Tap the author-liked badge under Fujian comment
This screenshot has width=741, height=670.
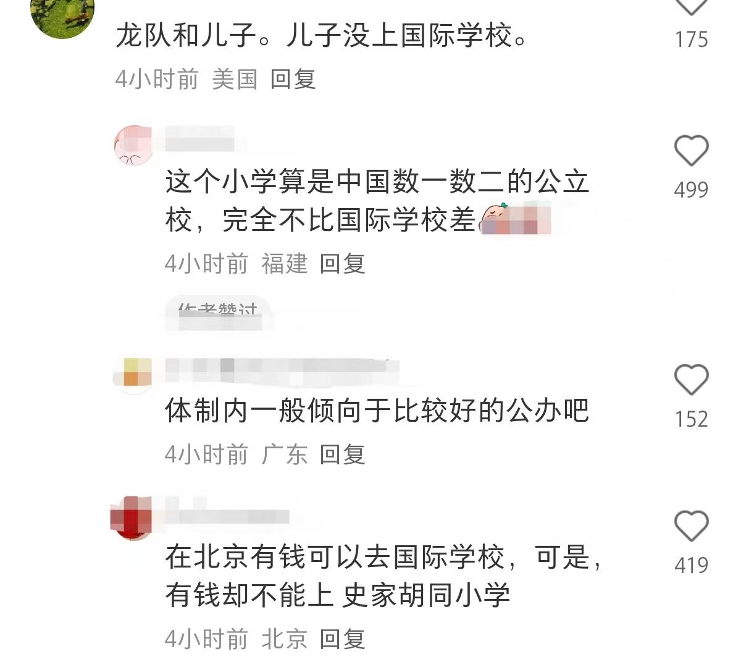(x=217, y=312)
